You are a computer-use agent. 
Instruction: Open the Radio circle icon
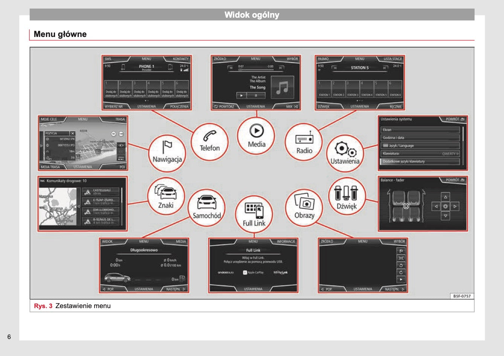[x=304, y=142]
